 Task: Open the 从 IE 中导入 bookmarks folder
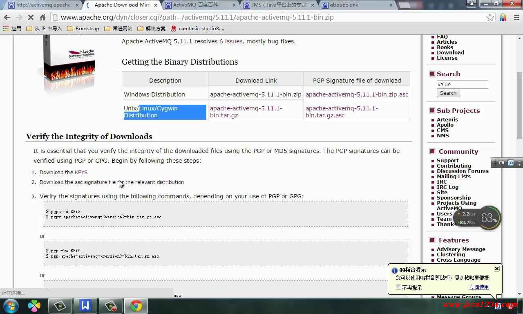pos(44,29)
